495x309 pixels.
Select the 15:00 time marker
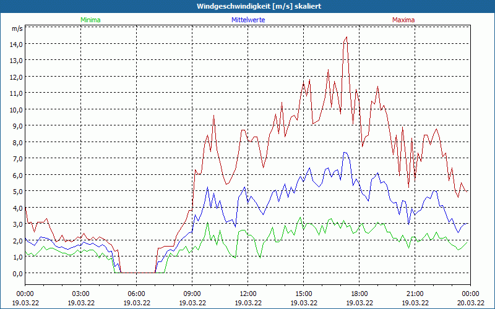(x=303, y=294)
